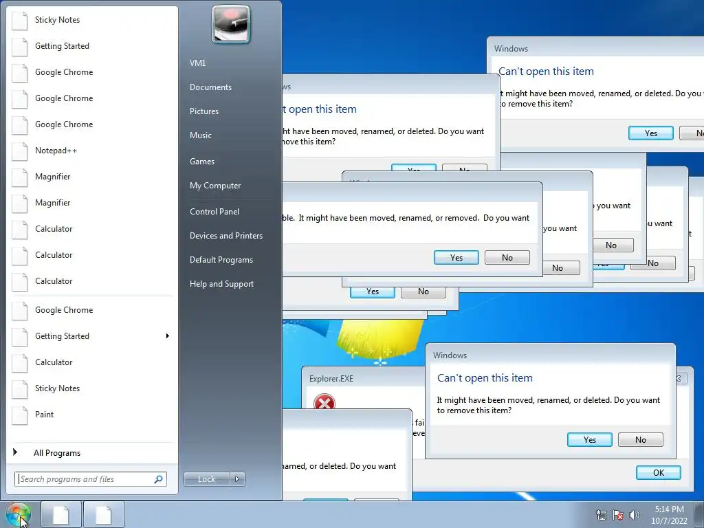Open the Action Center flag icon in the tray

pyautogui.click(x=618, y=515)
